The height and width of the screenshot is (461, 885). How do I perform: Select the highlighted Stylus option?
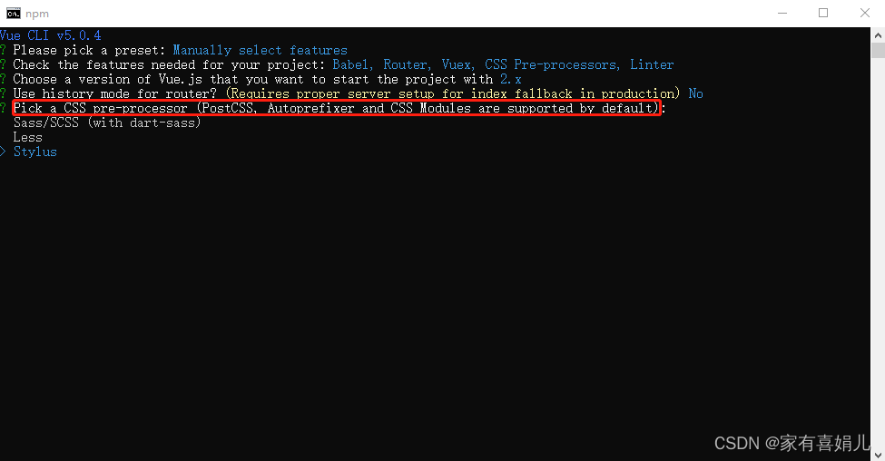click(35, 152)
